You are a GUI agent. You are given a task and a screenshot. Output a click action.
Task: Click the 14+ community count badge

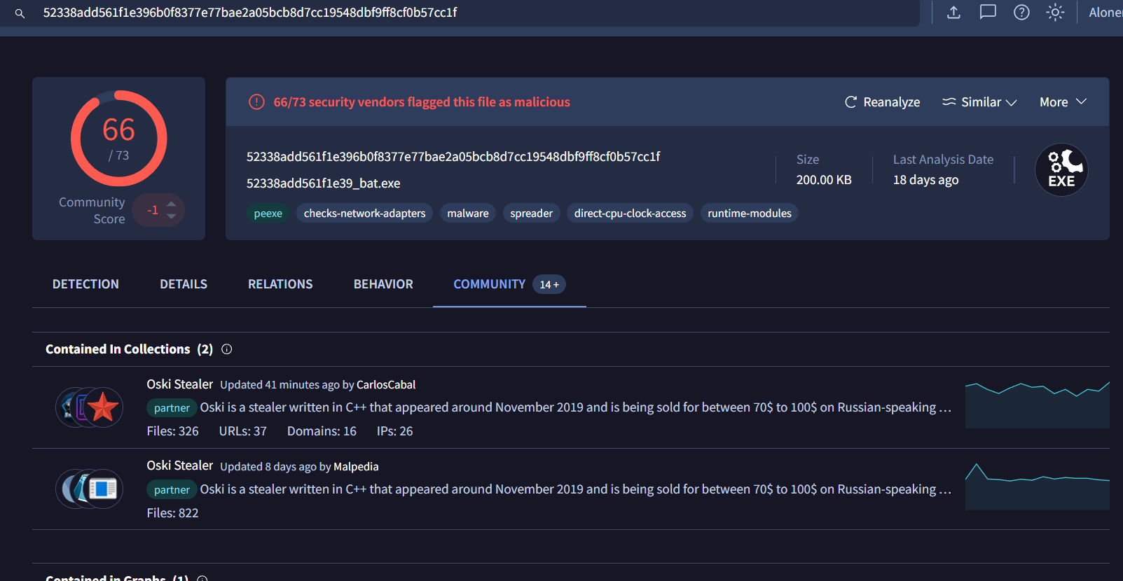[x=549, y=284]
